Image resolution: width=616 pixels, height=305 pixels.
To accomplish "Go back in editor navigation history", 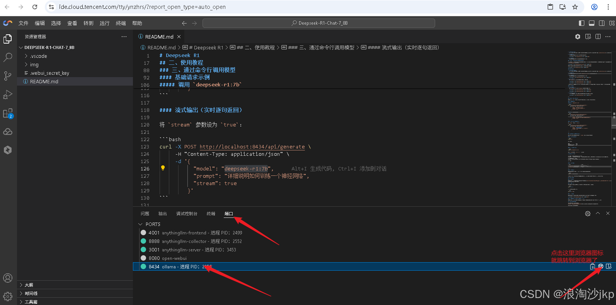I will click(184, 23).
